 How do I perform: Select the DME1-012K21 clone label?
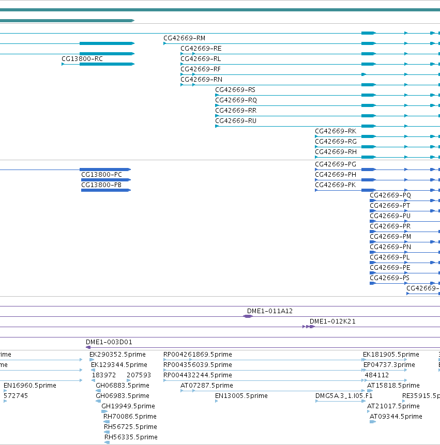click(x=332, y=321)
